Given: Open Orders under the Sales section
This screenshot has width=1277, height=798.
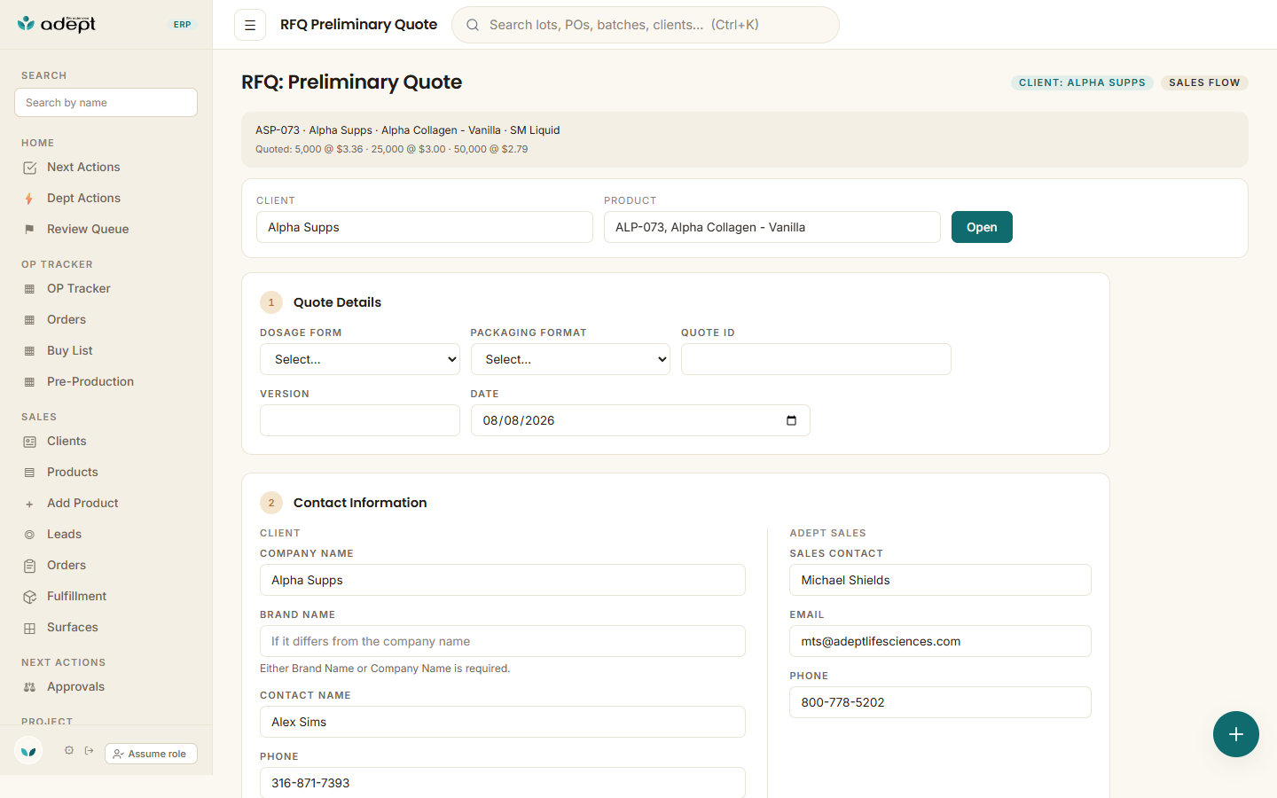Looking at the screenshot, I should coord(67,565).
